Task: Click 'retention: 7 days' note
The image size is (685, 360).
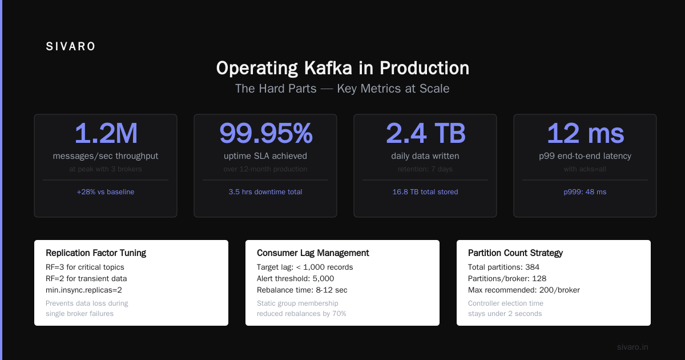Action: tap(425, 169)
